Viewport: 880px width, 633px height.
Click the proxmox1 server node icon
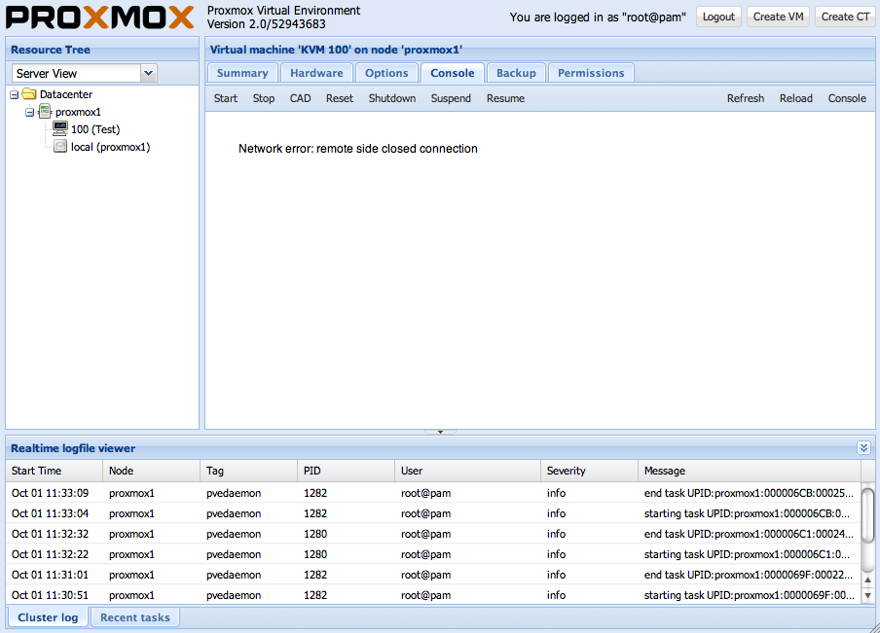point(45,112)
